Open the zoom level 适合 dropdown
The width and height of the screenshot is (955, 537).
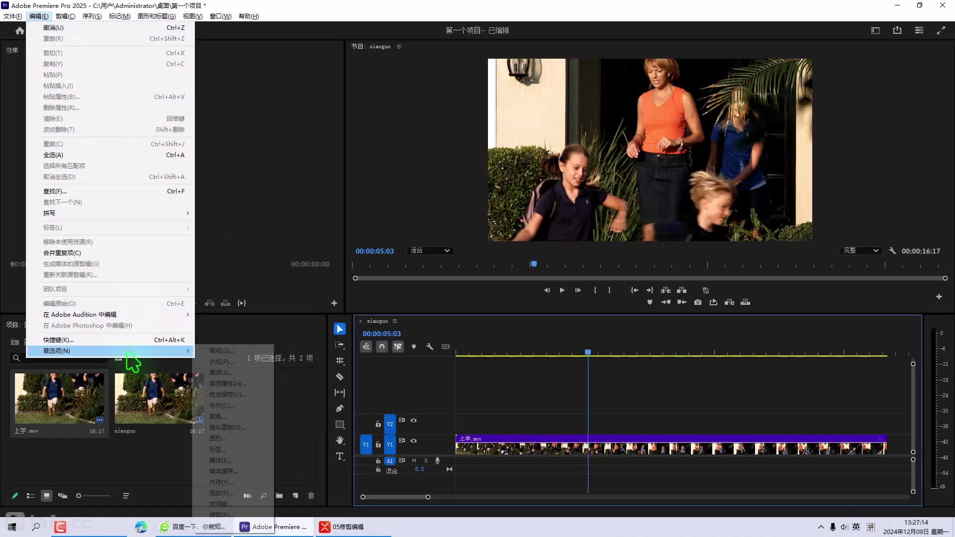point(430,251)
